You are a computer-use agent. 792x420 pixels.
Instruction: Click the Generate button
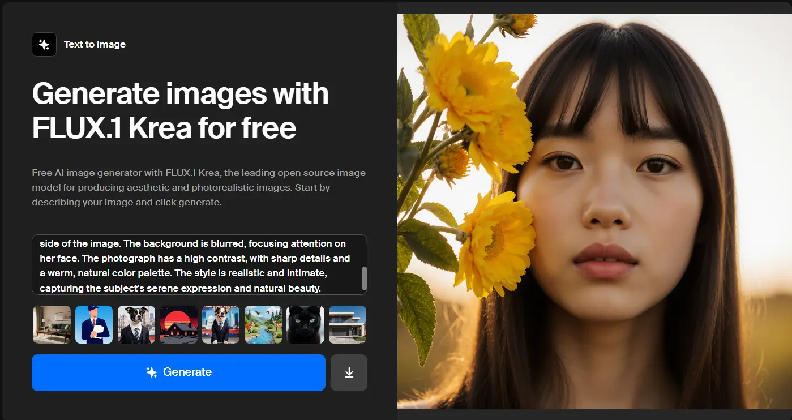coord(178,372)
